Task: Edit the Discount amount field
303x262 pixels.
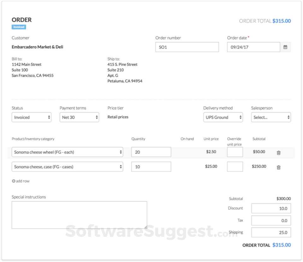Action: pos(271,209)
